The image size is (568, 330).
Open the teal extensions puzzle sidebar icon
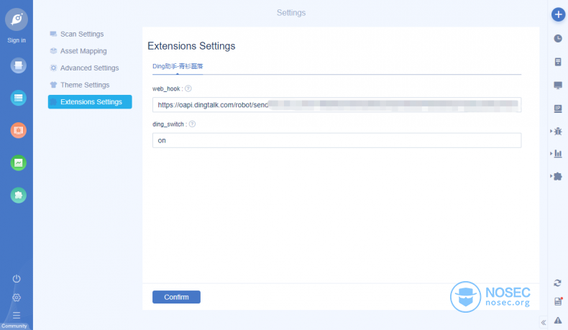[18, 196]
